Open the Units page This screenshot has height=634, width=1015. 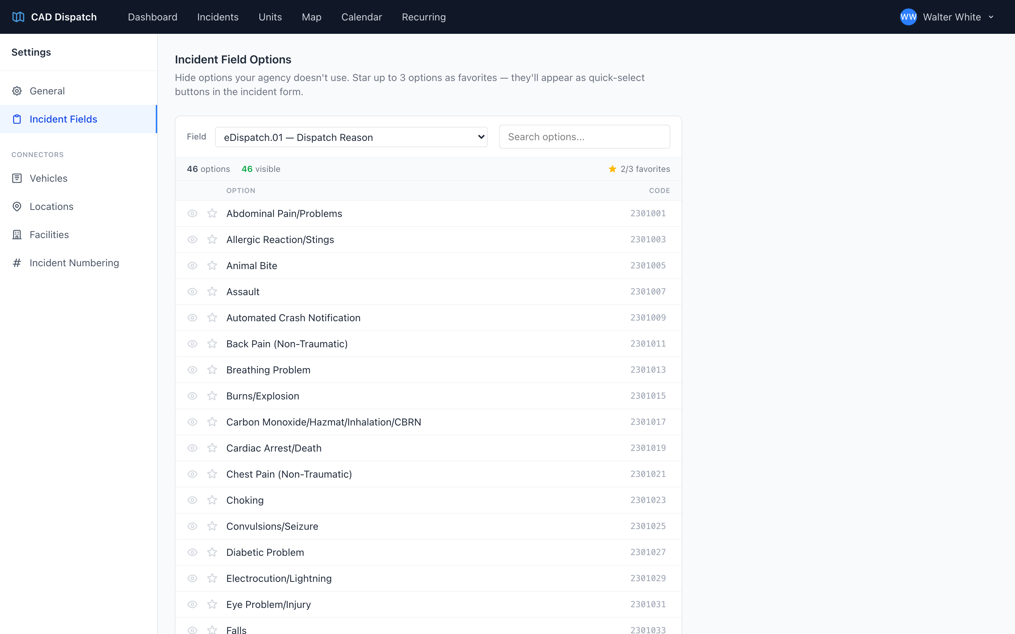[x=270, y=17]
